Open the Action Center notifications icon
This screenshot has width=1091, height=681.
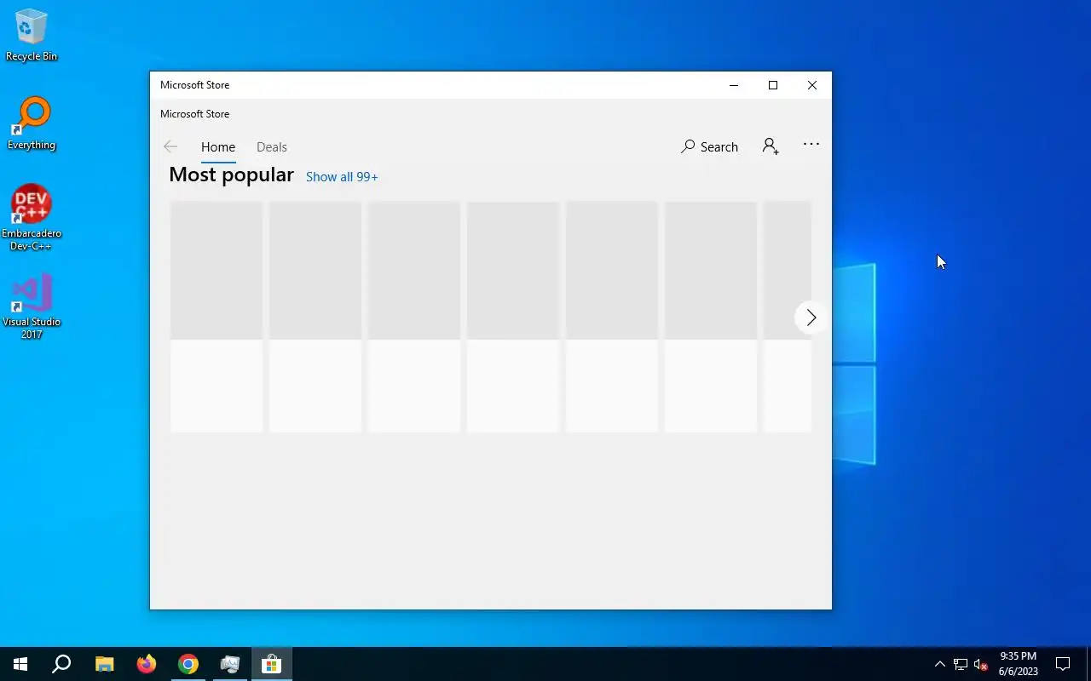tap(1063, 664)
